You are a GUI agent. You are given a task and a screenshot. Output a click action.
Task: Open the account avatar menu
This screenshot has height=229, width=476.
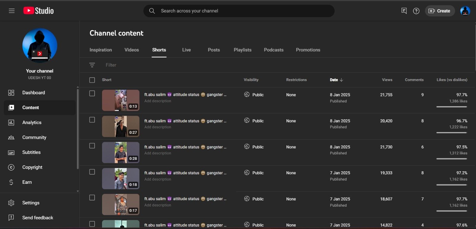[465, 11]
